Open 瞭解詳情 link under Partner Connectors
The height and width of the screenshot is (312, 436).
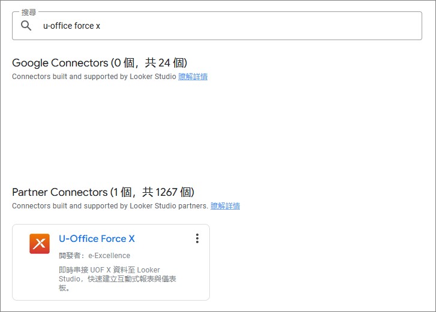coord(225,206)
